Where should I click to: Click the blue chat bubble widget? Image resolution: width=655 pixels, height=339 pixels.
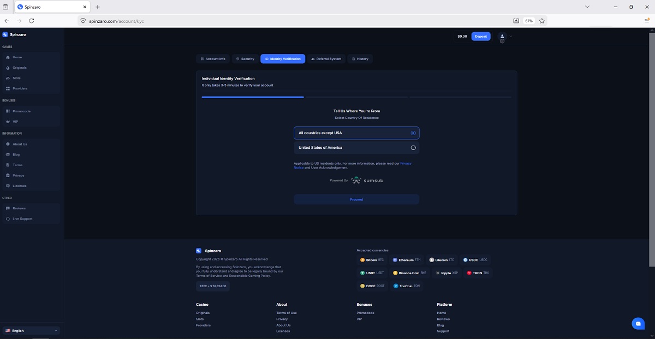[638, 323]
